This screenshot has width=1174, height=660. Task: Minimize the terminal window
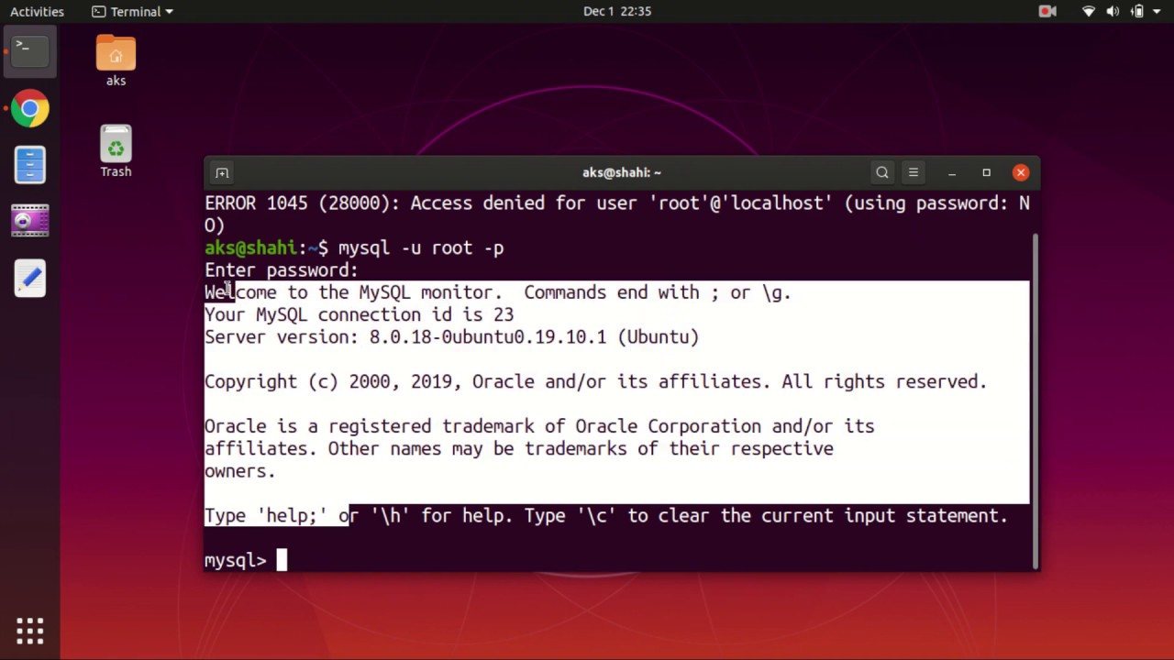[952, 172]
